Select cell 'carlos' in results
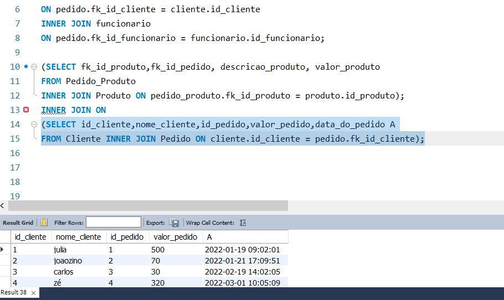504x300 pixels. coord(79,272)
